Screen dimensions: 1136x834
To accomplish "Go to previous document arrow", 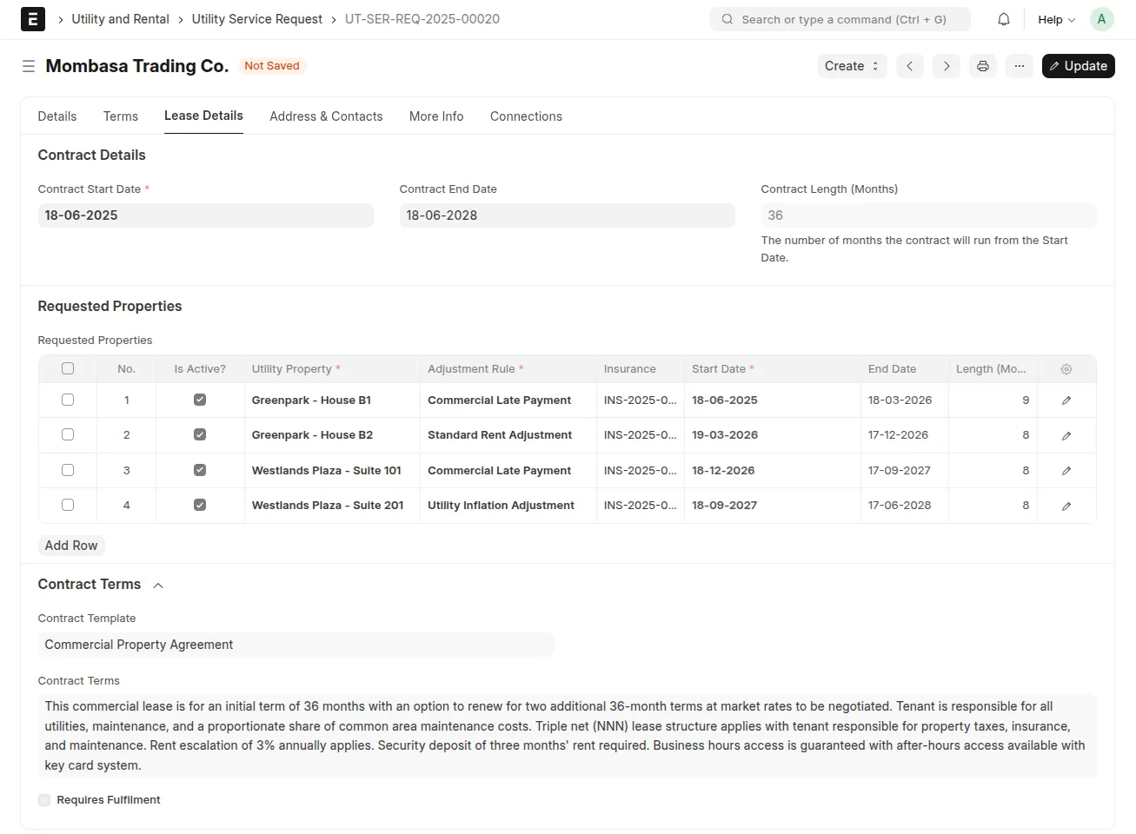I will (x=910, y=66).
